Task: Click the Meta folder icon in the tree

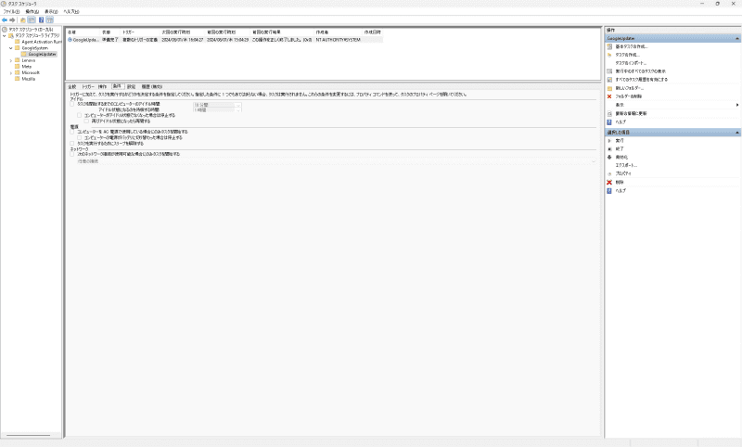Action: click(18, 66)
